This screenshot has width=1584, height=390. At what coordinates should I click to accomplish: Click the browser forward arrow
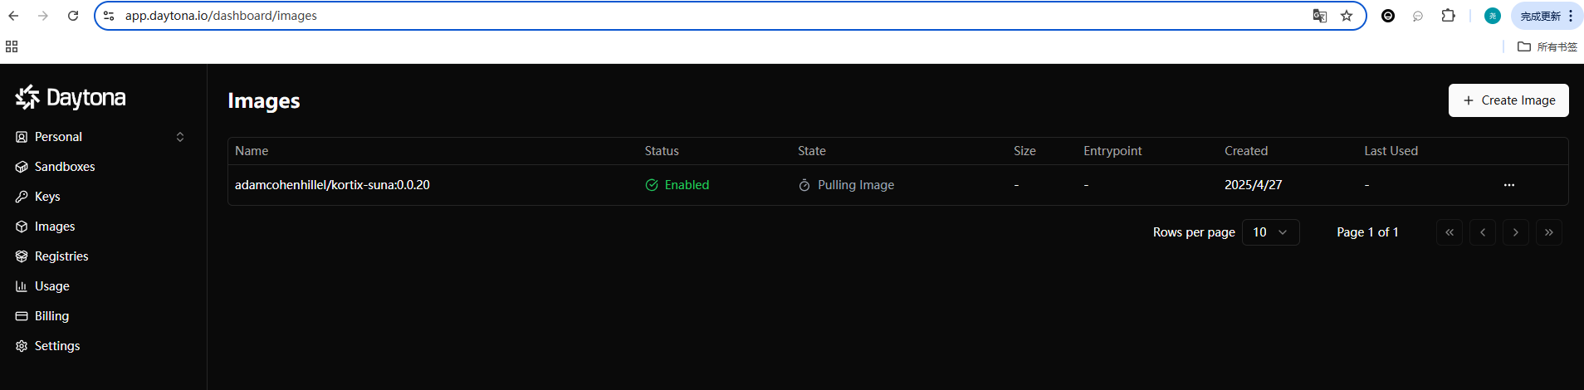[x=43, y=16]
